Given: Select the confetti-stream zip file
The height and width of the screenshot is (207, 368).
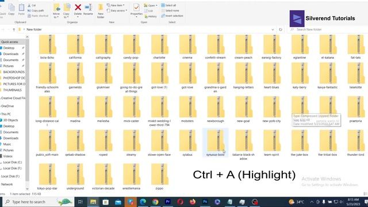Looking at the screenshot, I should (216, 47).
